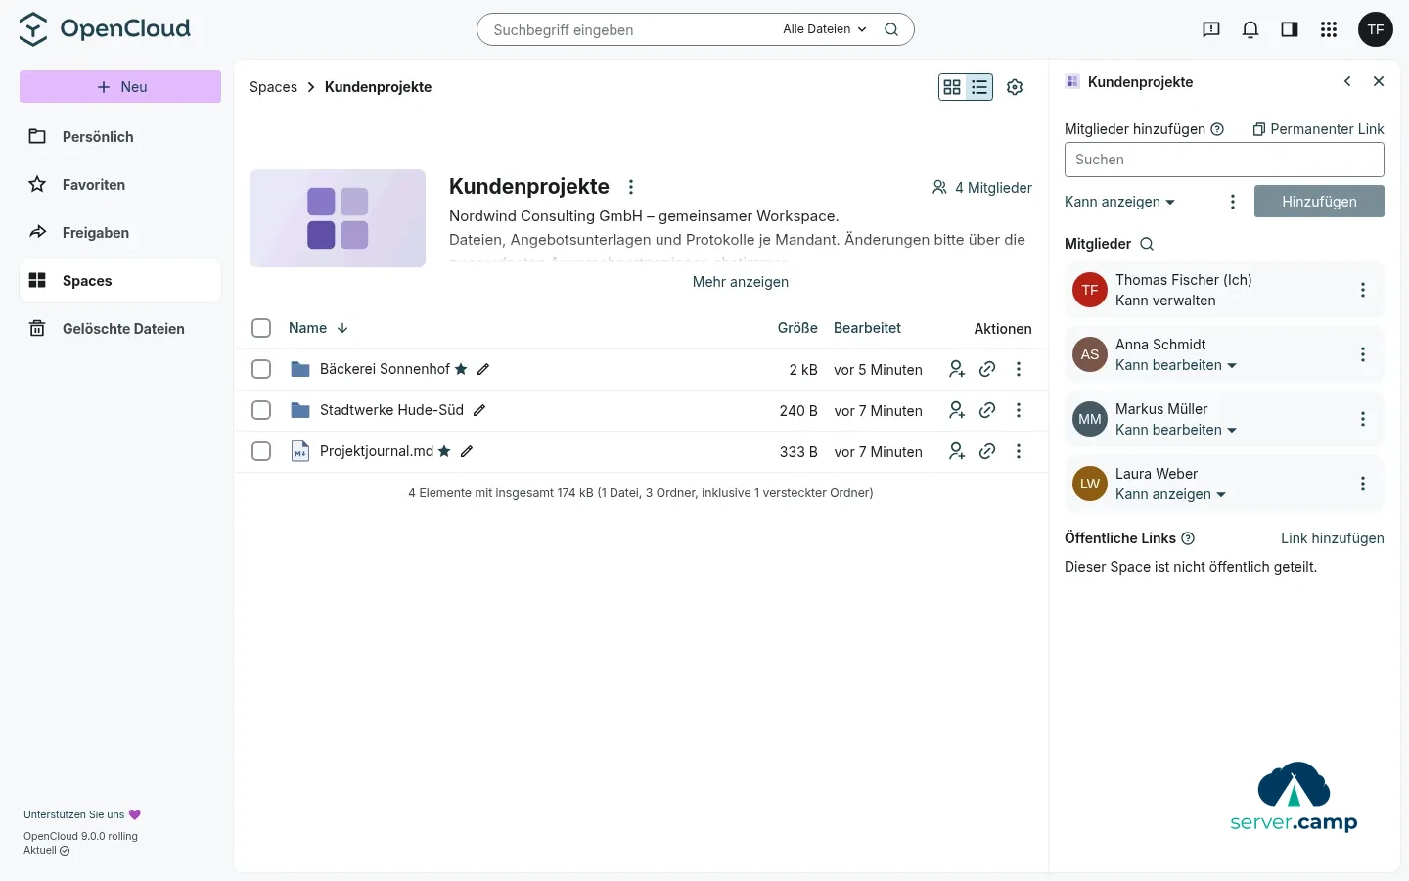
Task: Click Link hinzufügen
Action: [1333, 538]
